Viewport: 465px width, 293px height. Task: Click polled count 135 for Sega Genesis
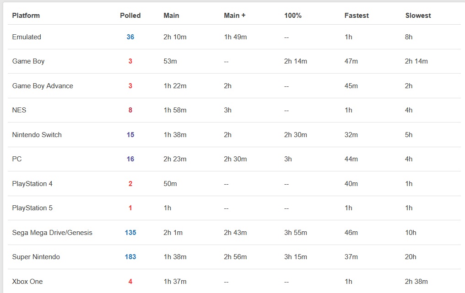point(130,233)
